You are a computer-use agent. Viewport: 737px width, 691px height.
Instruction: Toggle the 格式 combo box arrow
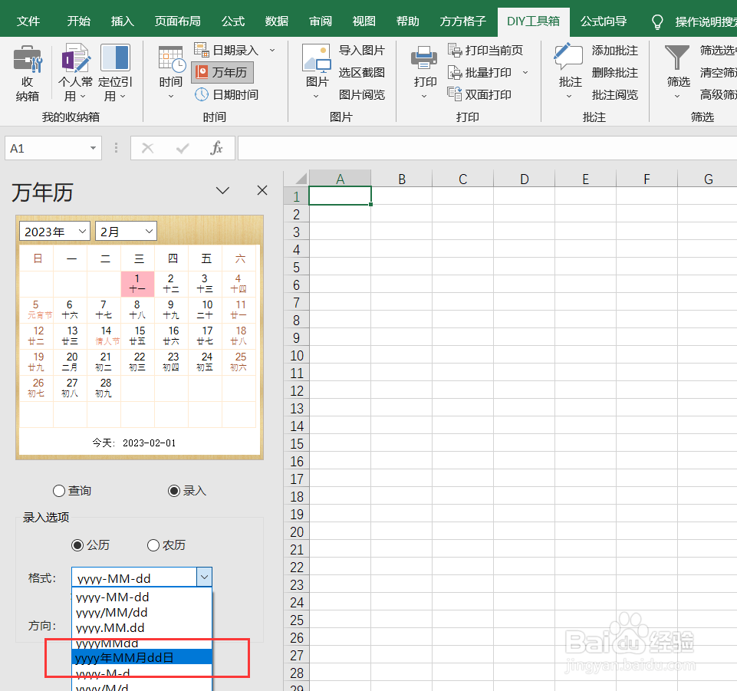pyautogui.click(x=205, y=577)
